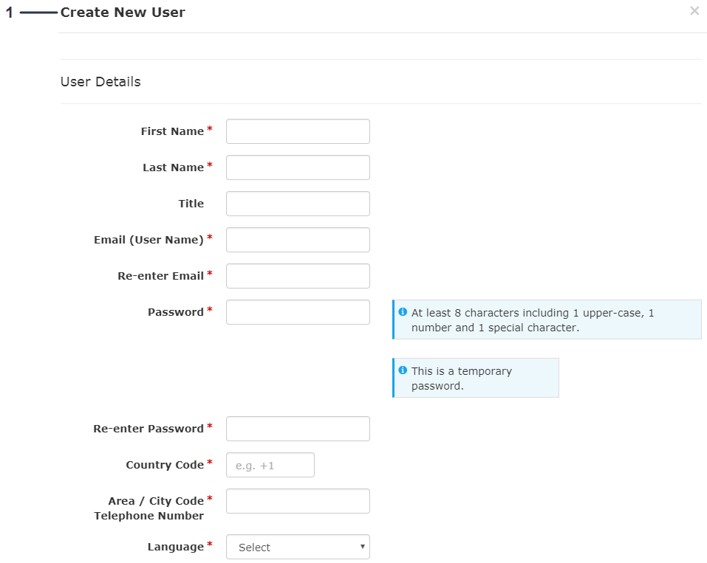Open the Language Select dropdown

pos(298,547)
